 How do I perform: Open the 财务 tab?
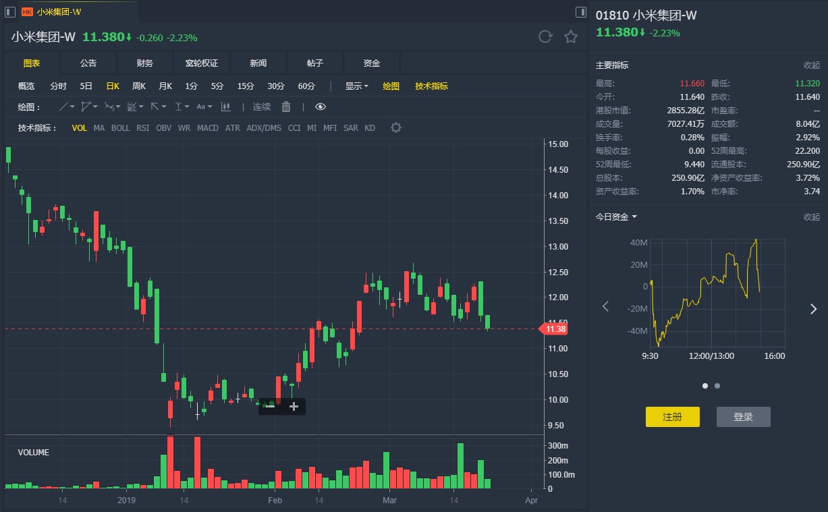(x=144, y=63)
